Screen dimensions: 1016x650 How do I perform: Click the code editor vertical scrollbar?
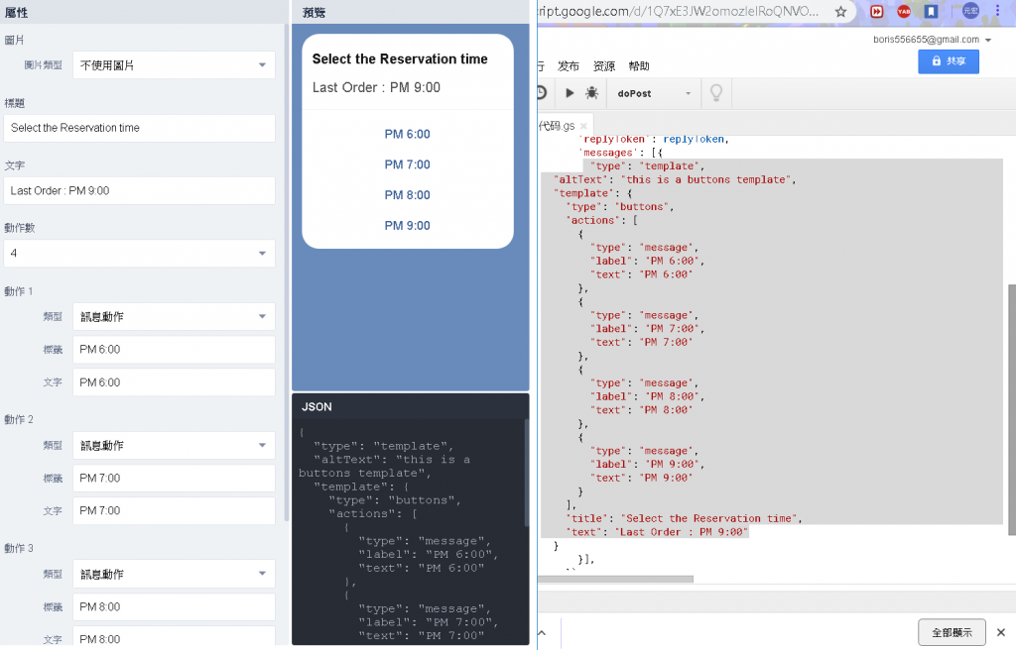coord(1011,409)
